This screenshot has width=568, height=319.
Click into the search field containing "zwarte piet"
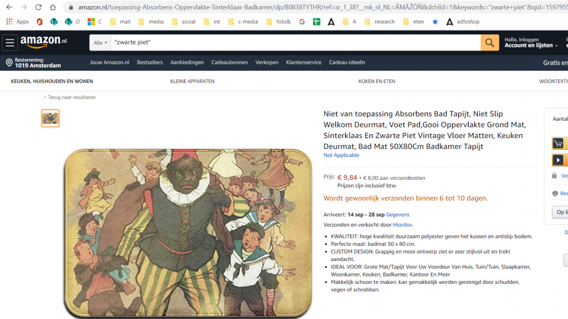point(296,42)
